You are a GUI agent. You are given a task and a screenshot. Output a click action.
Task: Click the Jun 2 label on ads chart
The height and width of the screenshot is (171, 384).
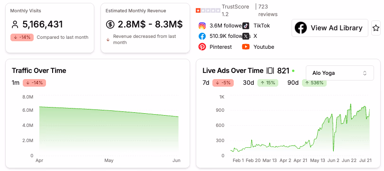[333, 161]
